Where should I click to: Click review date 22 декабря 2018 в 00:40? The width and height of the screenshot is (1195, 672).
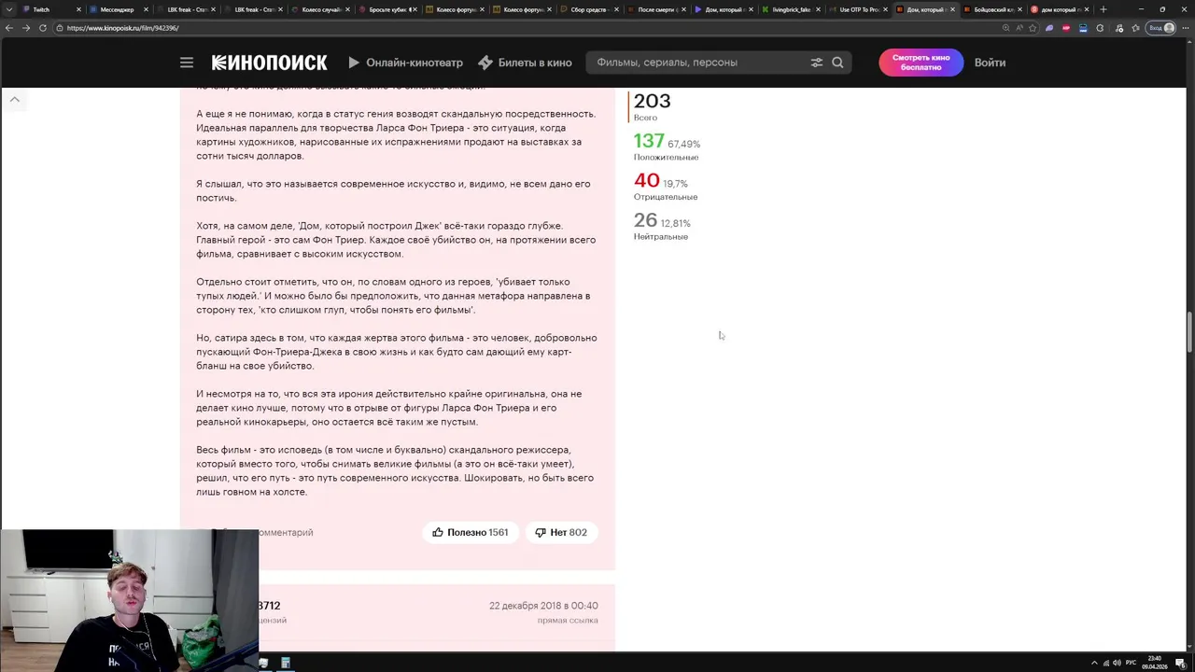(x=543, y=606)
